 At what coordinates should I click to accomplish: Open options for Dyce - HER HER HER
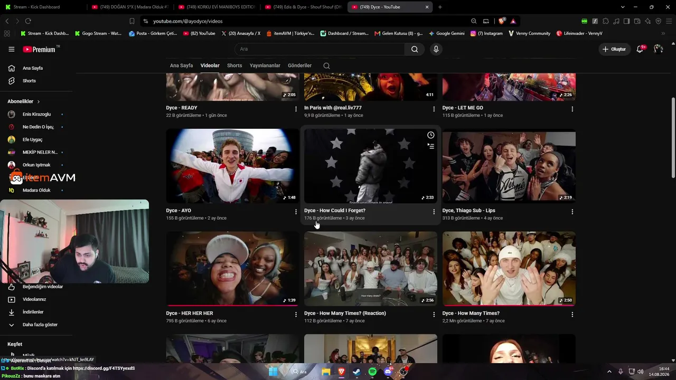click(296, 315)
